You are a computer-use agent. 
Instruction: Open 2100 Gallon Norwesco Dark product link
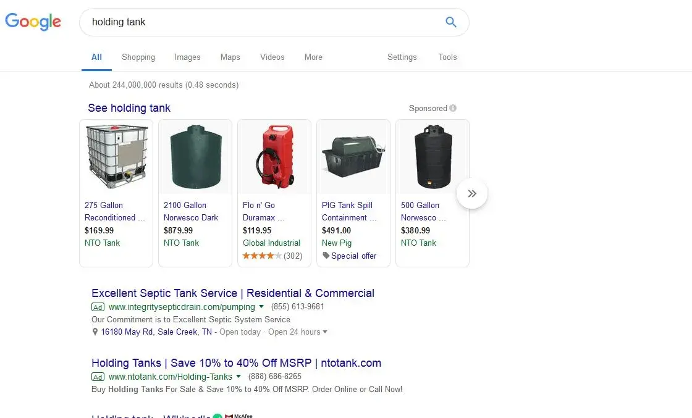pyautogui.click(x=191, y=211)
